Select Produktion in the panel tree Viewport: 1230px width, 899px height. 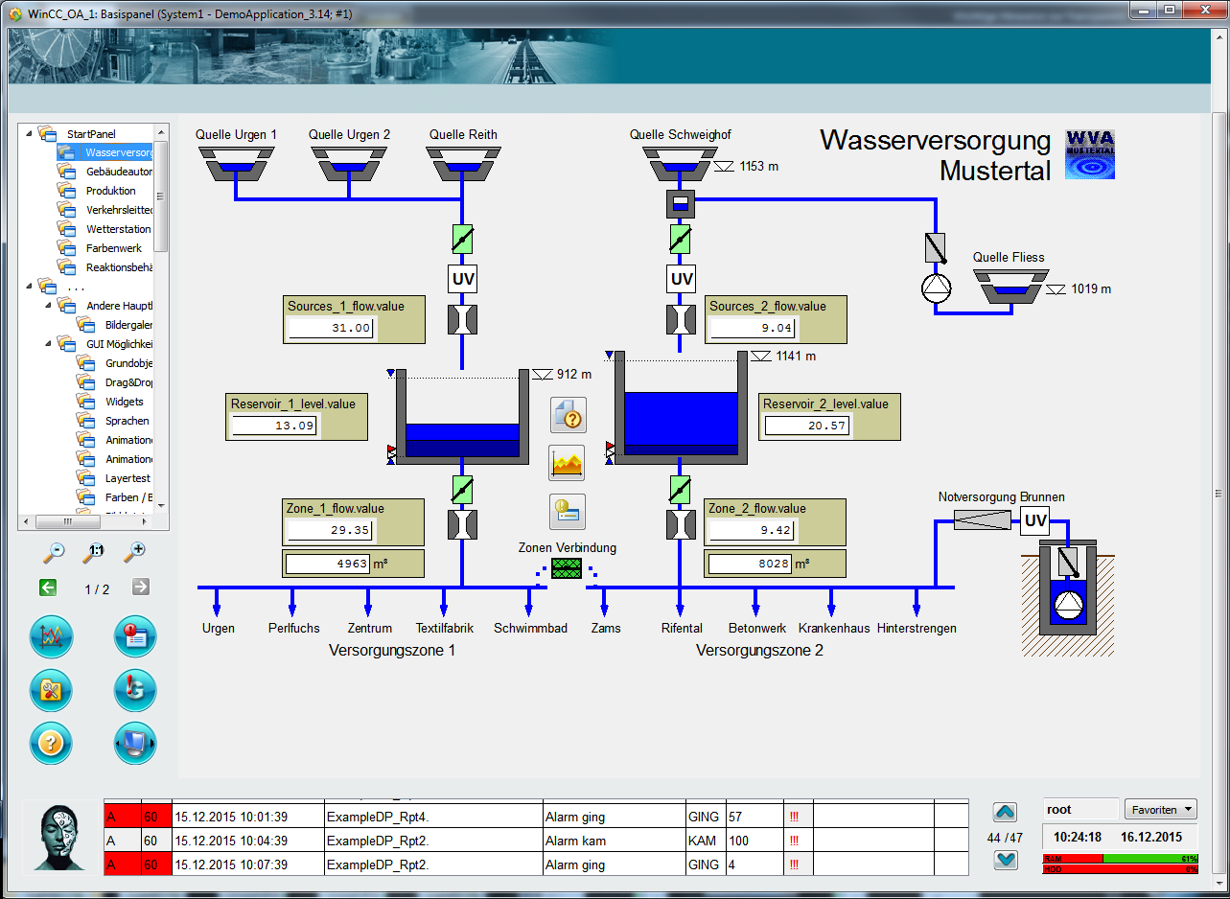[x=110, y=191]
